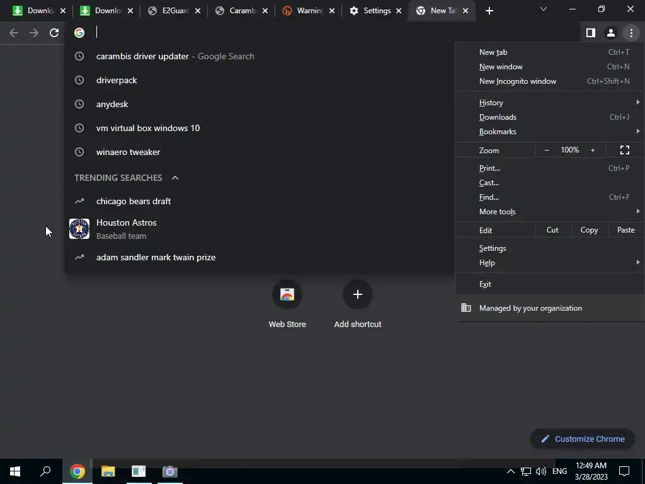645x484 pixels.
Task: Click the Houston Astros team logo
Action: click(79, 229)
